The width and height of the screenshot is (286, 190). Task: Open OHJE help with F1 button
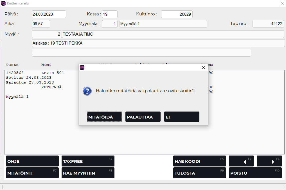[x=32, y=161]
